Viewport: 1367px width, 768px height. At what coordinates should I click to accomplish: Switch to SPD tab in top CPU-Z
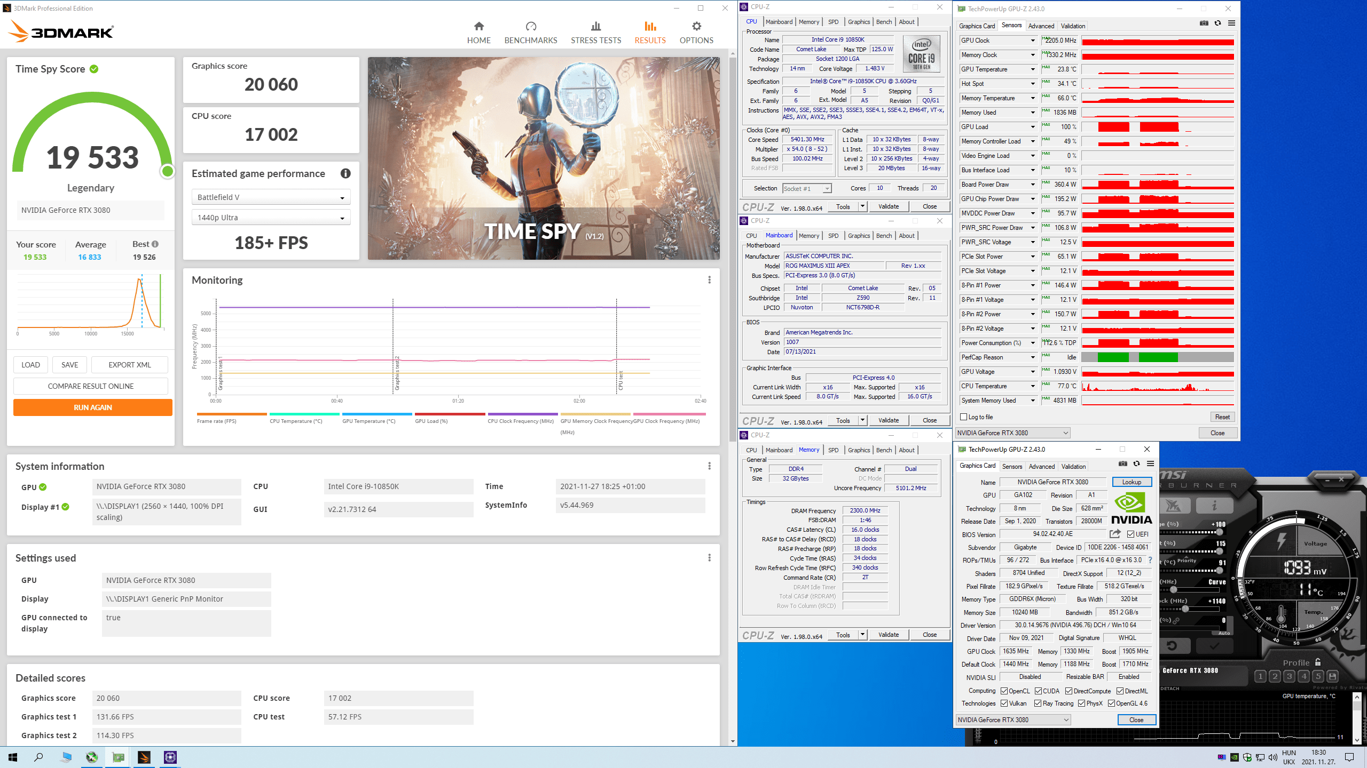tap(833, 22)
